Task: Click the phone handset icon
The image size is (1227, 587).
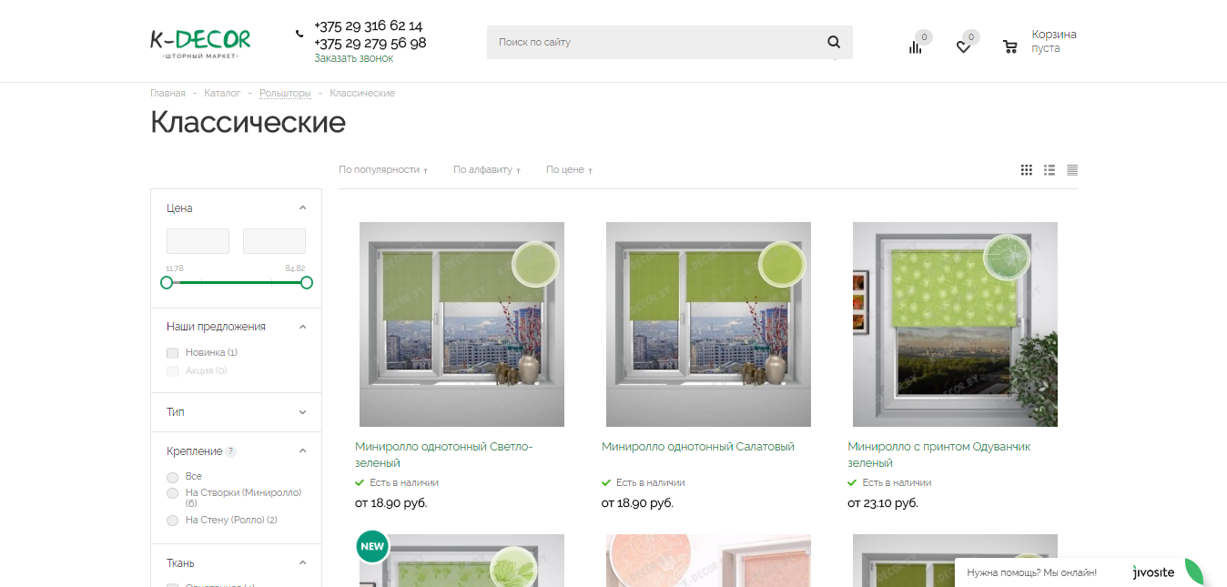Action: (299, 34)
